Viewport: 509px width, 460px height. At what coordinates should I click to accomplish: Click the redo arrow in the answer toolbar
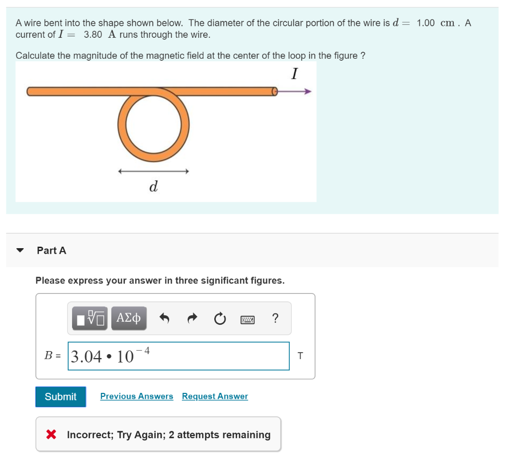click(192, 318)
